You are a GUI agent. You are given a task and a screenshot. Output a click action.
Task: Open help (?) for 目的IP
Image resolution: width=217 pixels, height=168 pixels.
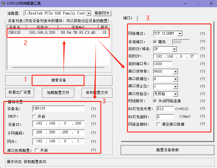click(203, 56)
